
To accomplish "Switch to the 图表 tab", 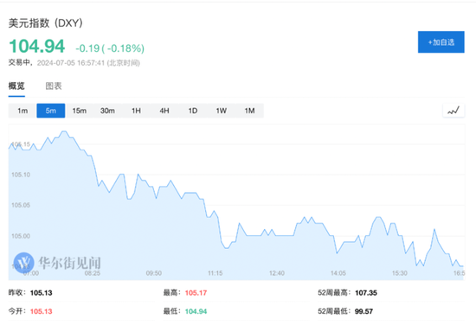I will click(x=54, y=86).
